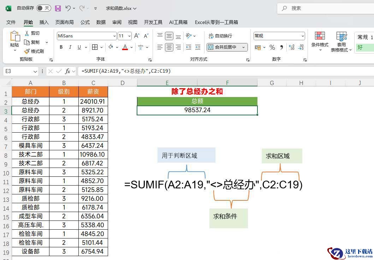The height and width of the screenshot is (260, 374).
Task: Click the Save icon in title bar
Action: 58,8
